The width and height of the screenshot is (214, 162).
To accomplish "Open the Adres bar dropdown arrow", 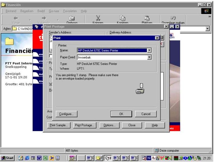I will [x=208, y=29].
